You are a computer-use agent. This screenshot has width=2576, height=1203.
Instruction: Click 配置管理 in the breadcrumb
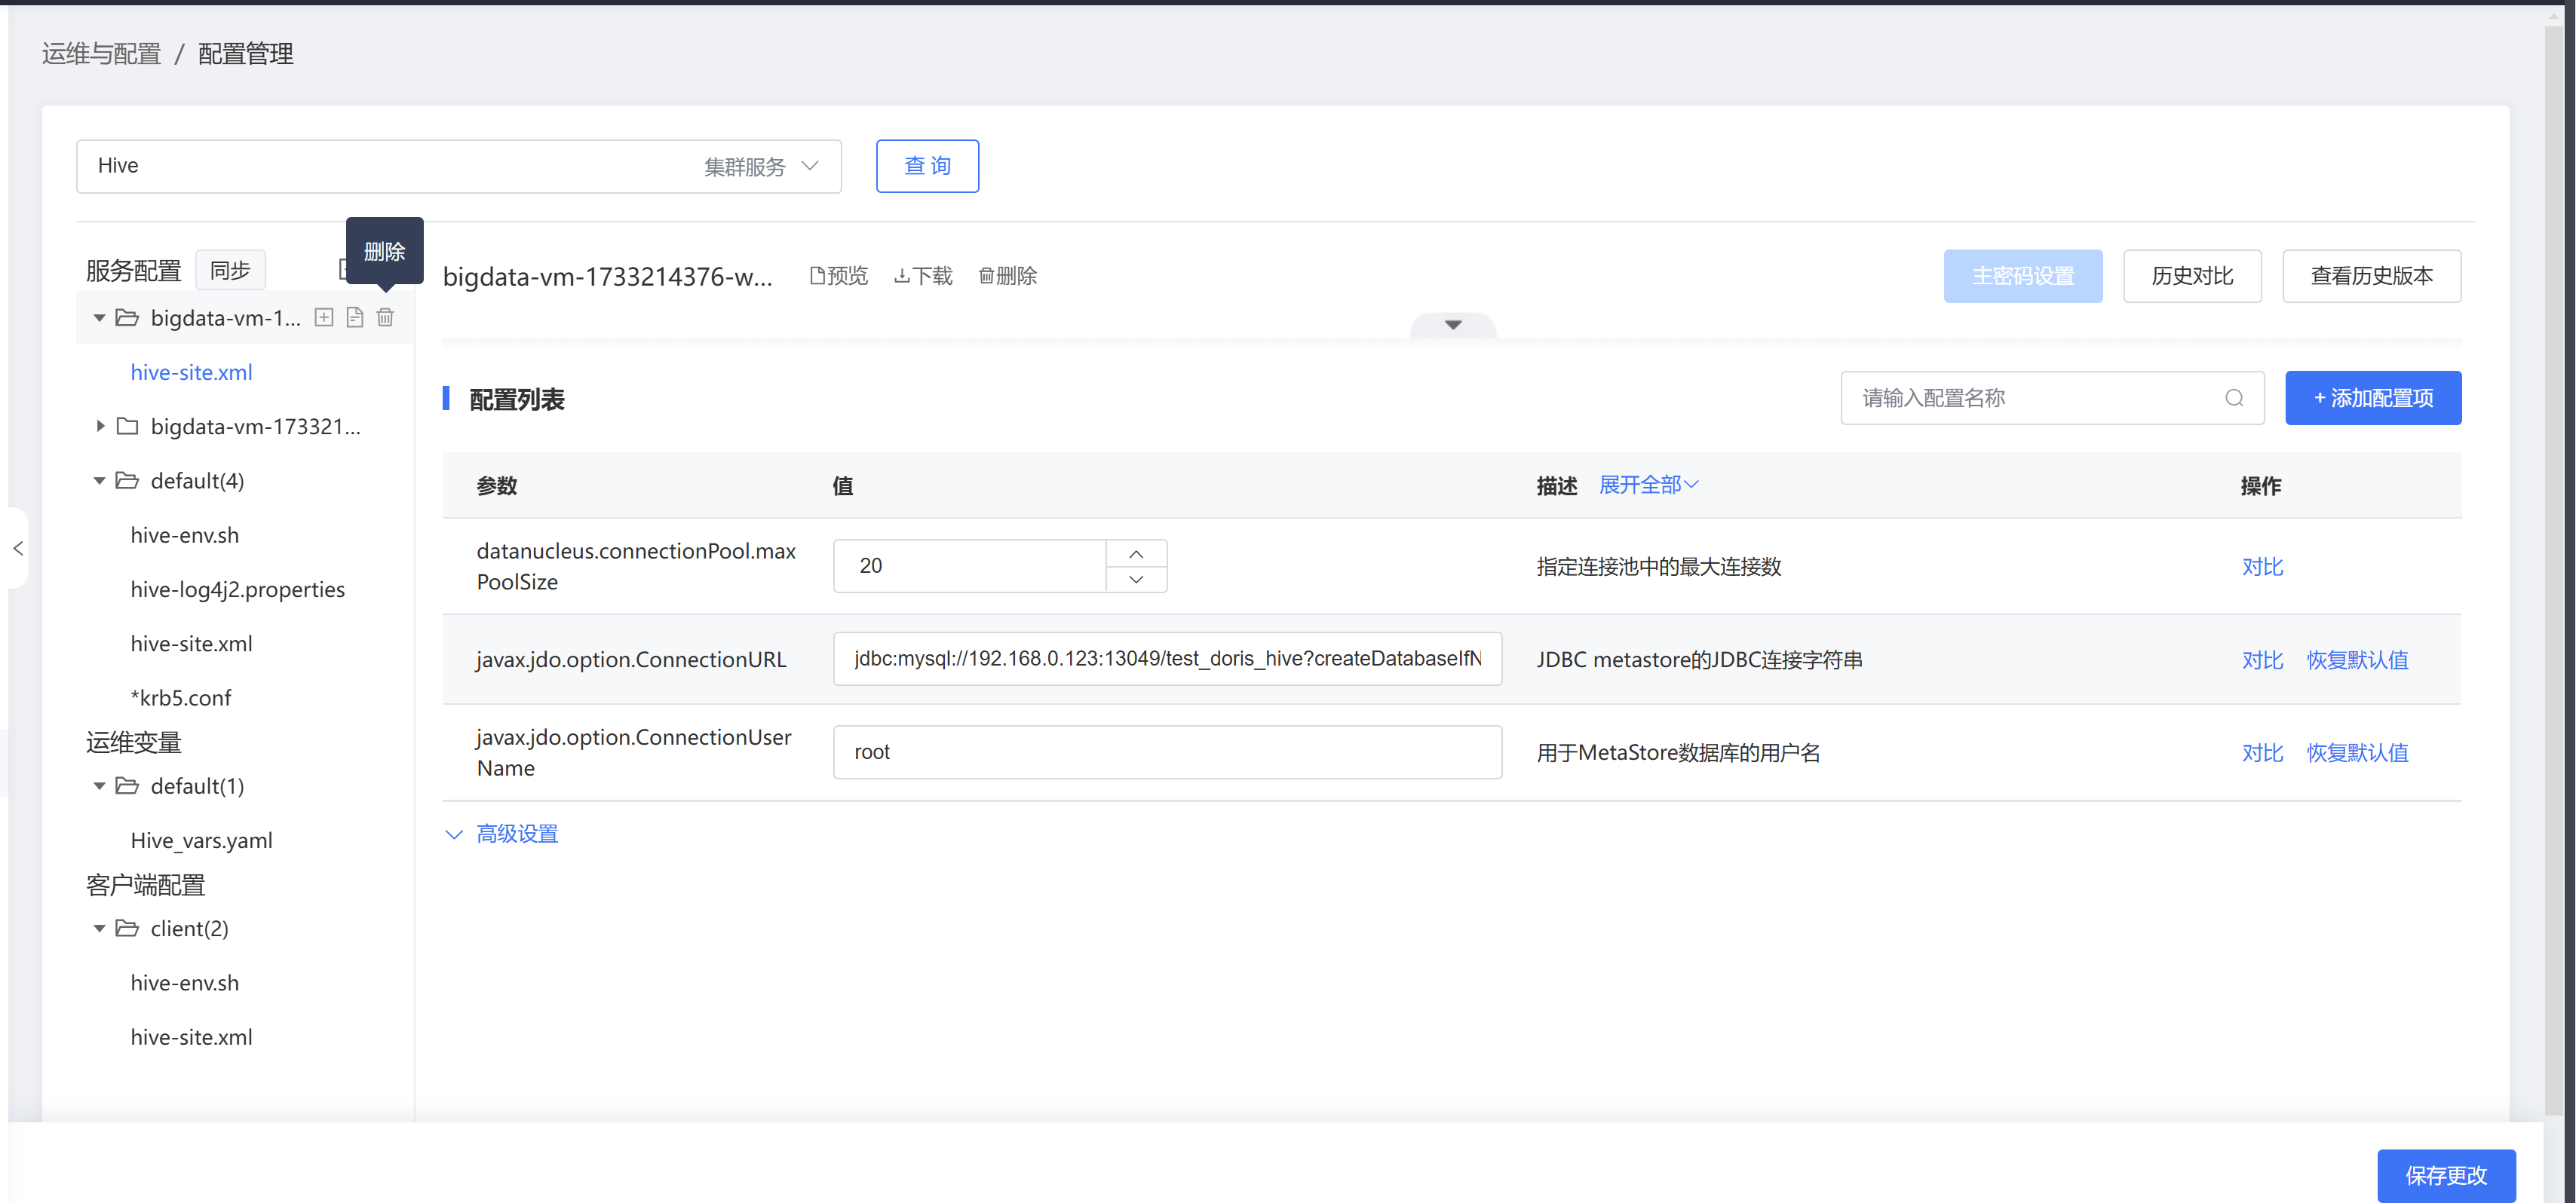(x=245, y=54)
